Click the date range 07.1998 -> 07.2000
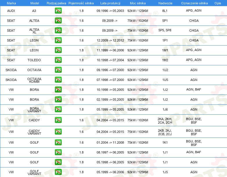The width and height of the screenshot is (227, 177). (110, 80)
